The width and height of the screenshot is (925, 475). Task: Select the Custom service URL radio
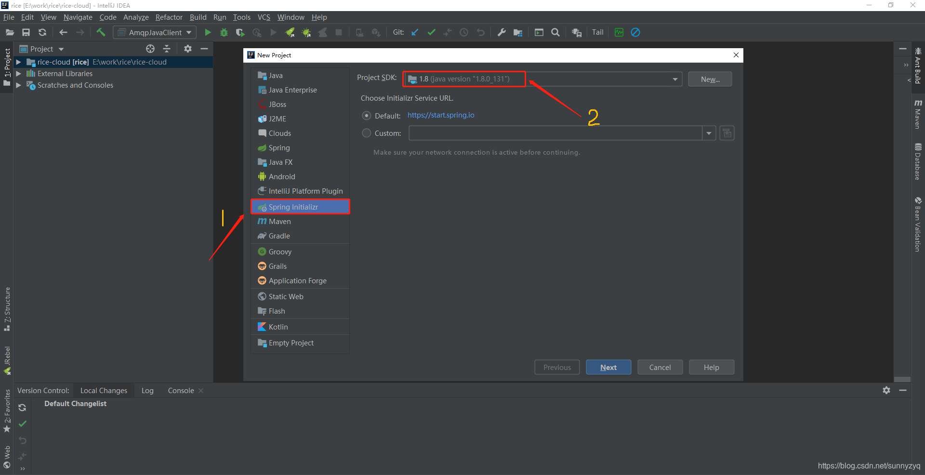[367, 133]
